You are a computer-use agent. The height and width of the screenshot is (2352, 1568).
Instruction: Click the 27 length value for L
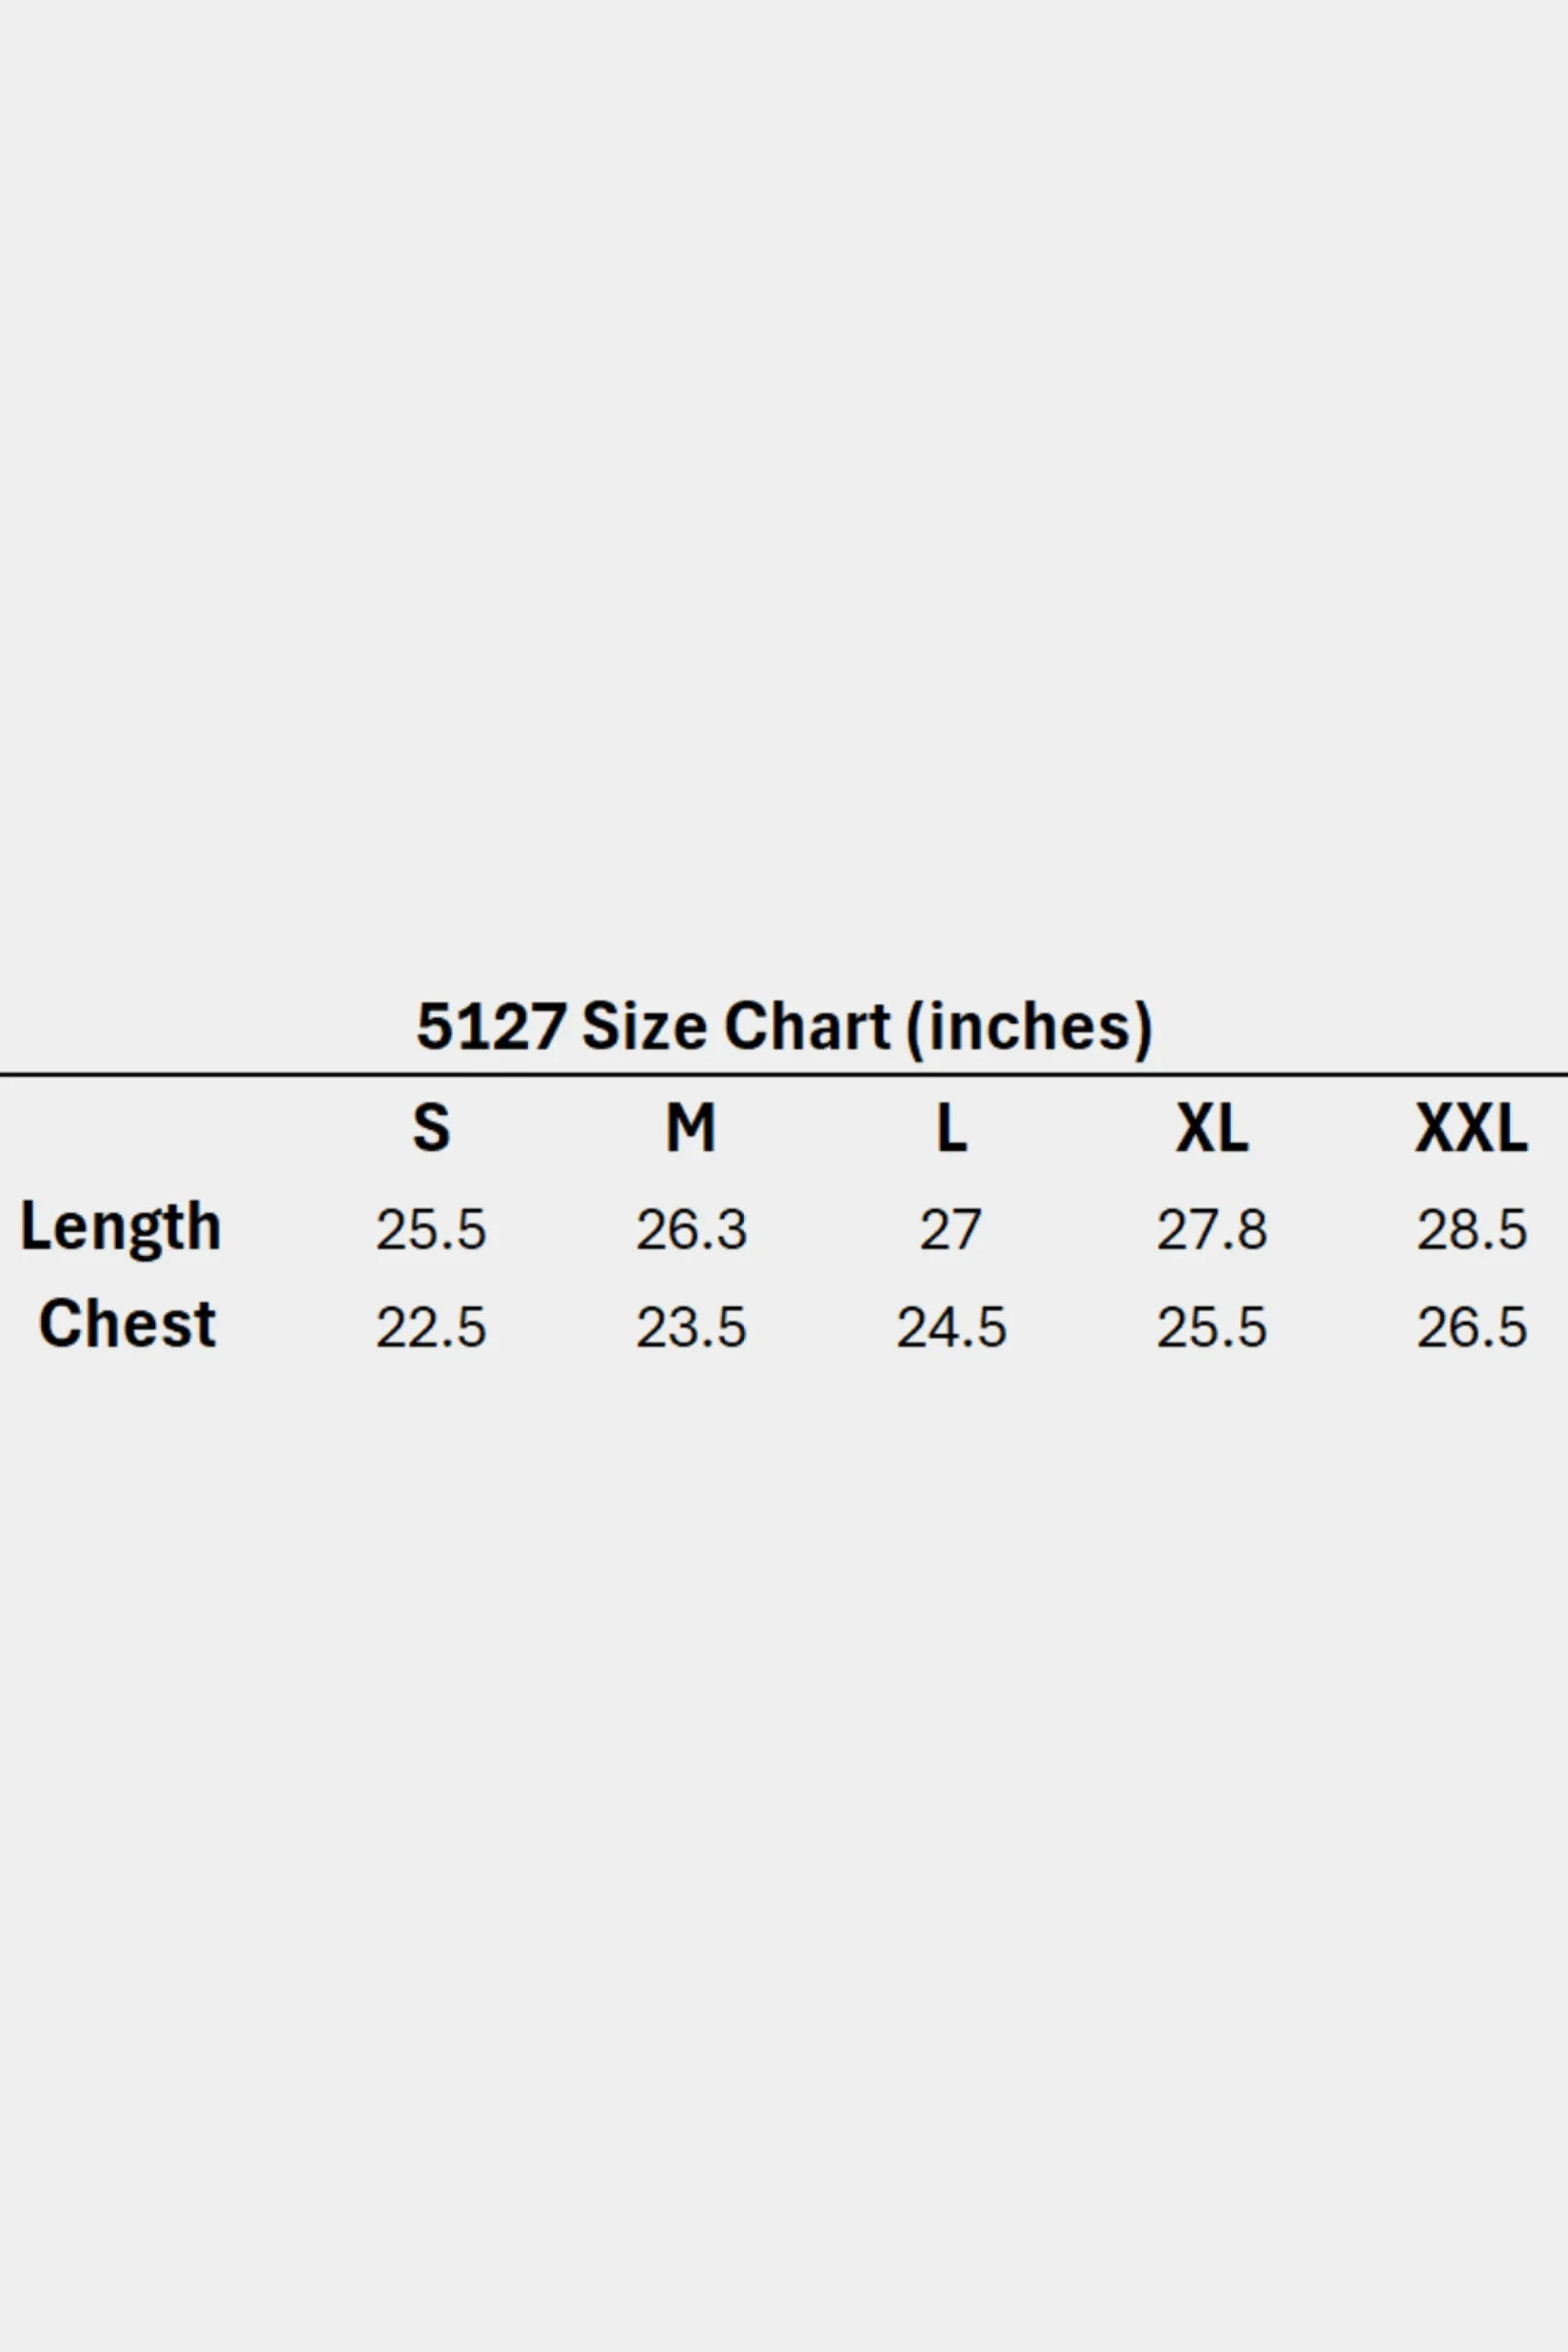951,1229
